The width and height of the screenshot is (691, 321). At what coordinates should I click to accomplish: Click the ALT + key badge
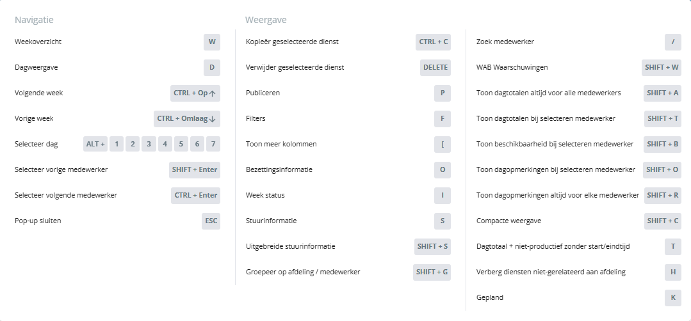(x=95, y=145)
